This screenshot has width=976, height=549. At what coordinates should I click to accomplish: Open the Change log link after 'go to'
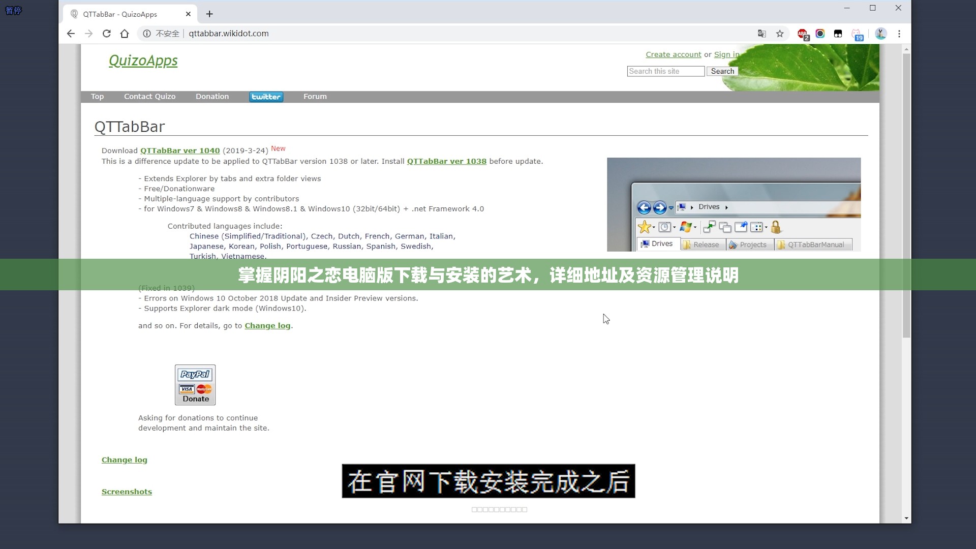[267, 326]
